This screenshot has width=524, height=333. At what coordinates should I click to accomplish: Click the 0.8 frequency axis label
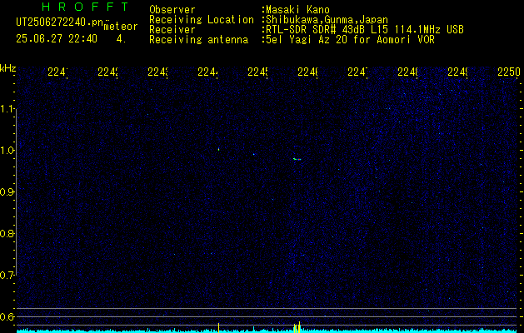pyautogui.click(x=7, y=233)
